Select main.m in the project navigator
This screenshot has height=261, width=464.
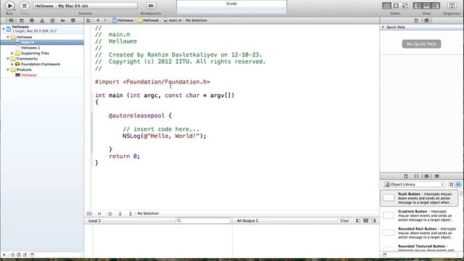(x=42, y=42)
